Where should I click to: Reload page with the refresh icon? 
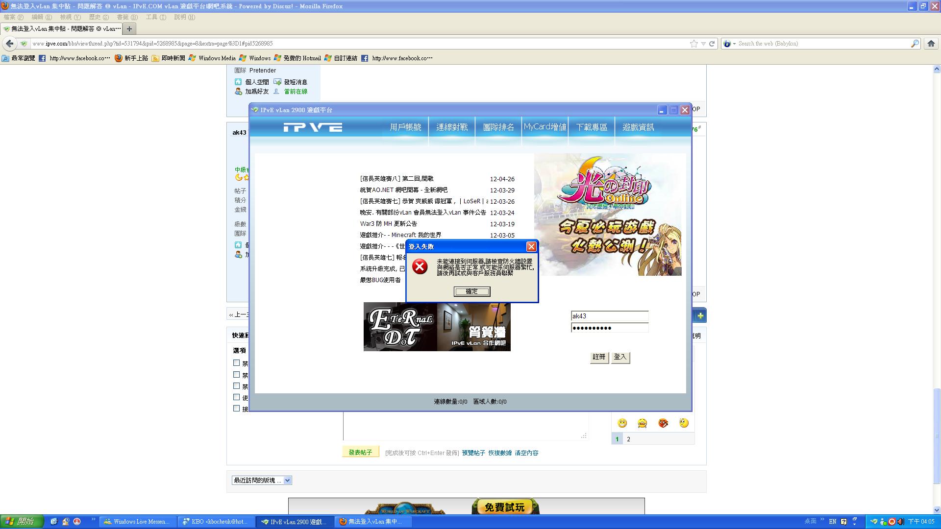pyautogui.click(x=712, y=44)
